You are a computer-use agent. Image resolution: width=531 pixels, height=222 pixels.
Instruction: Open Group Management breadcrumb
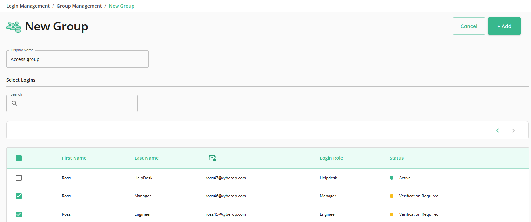point(79,6)
